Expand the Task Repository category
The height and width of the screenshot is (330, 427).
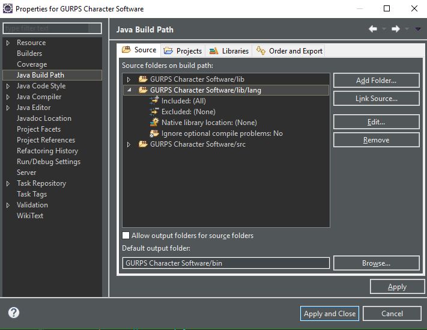pyautogui.click(x=8, y=183)
